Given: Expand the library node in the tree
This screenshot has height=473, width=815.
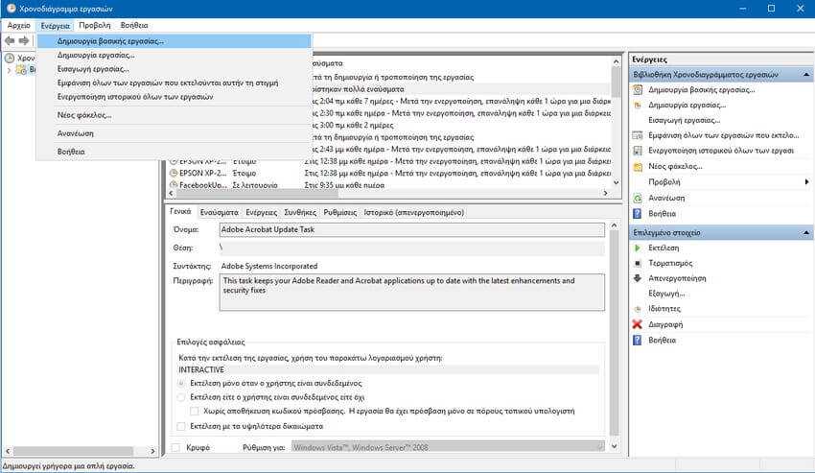Looking at the screenshot, I should click(9, 70).
